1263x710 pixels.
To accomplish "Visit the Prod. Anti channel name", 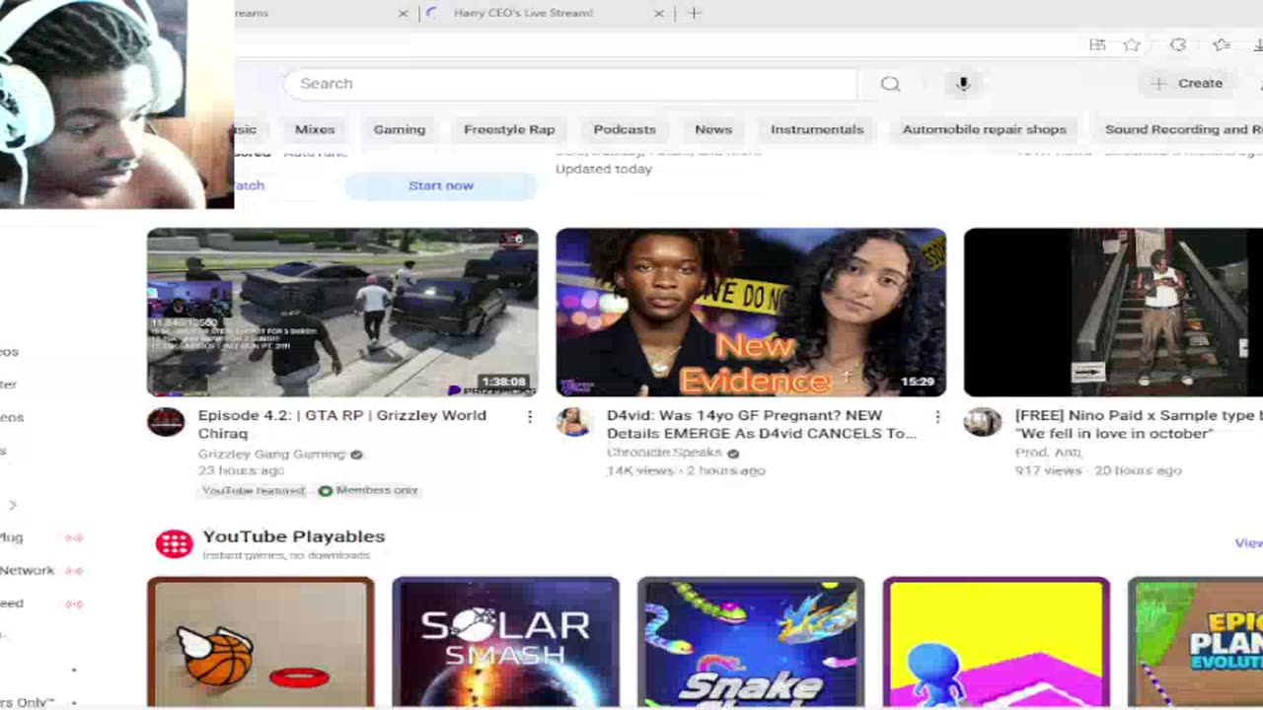I will 1048,453.
